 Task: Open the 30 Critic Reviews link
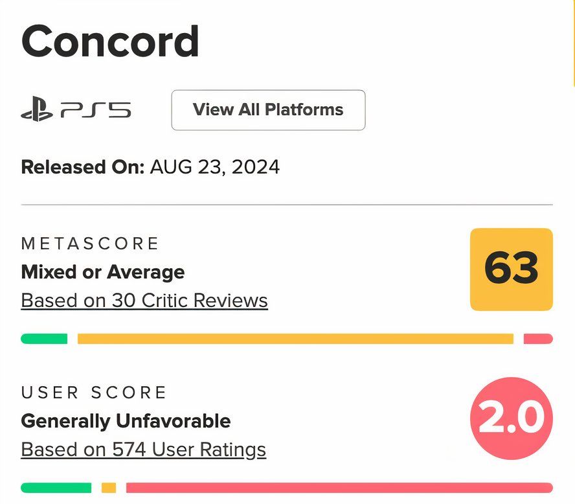click(x=144, y=301)
